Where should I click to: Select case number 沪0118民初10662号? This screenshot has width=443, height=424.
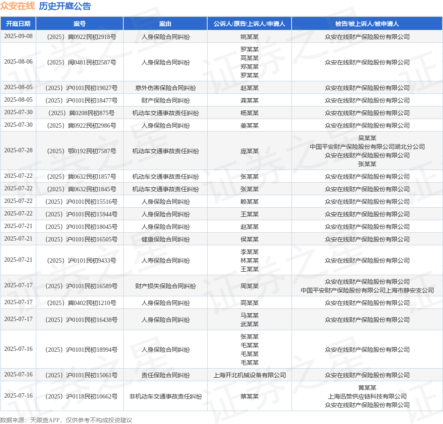pyautogui.click(x=81, y=396)
